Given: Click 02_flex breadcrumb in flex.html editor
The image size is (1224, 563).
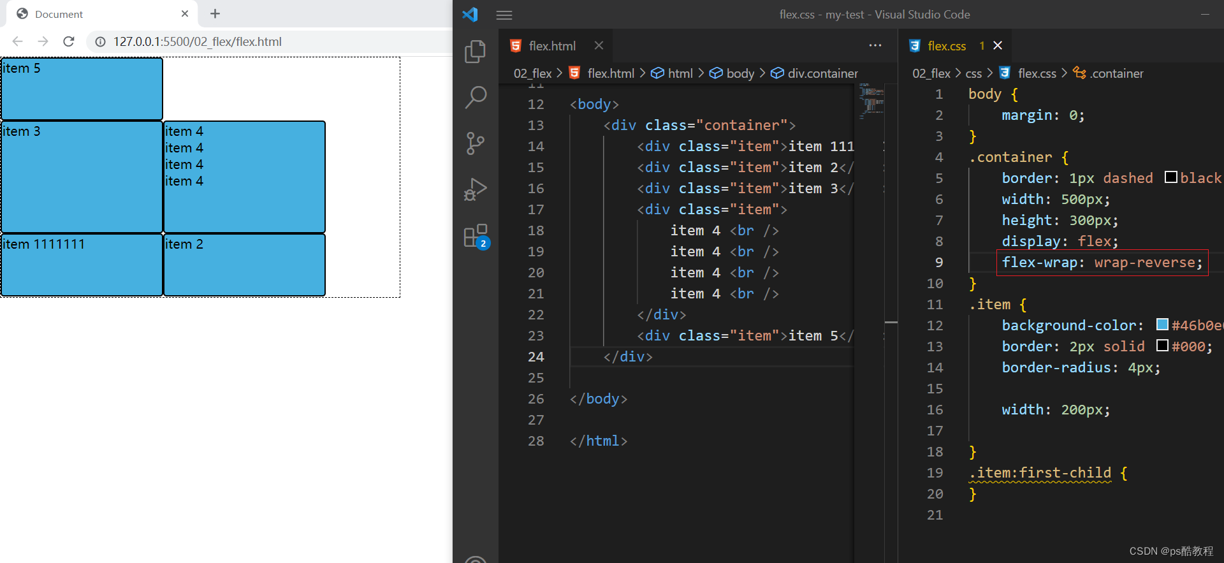Looking at the screenshot, I should (532, 73).
